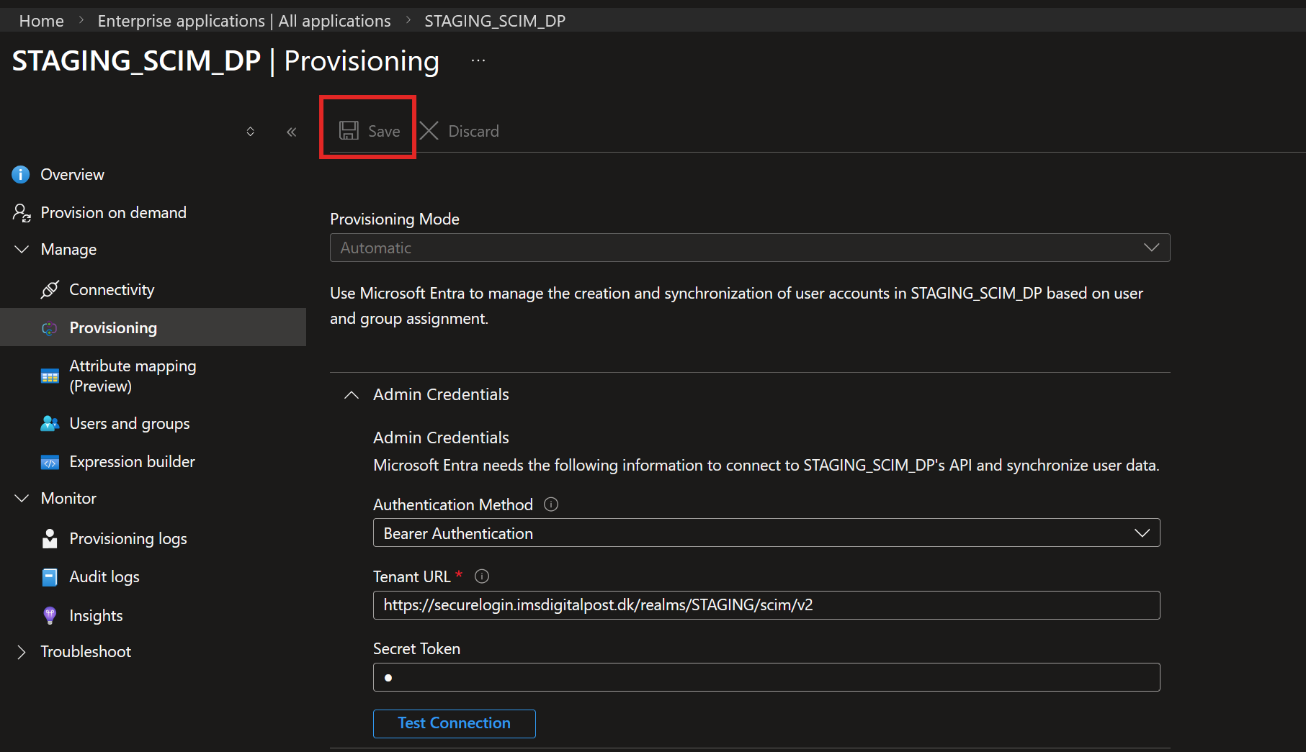Show Tenant URL info tooltip icon

[x=482, y=576]
